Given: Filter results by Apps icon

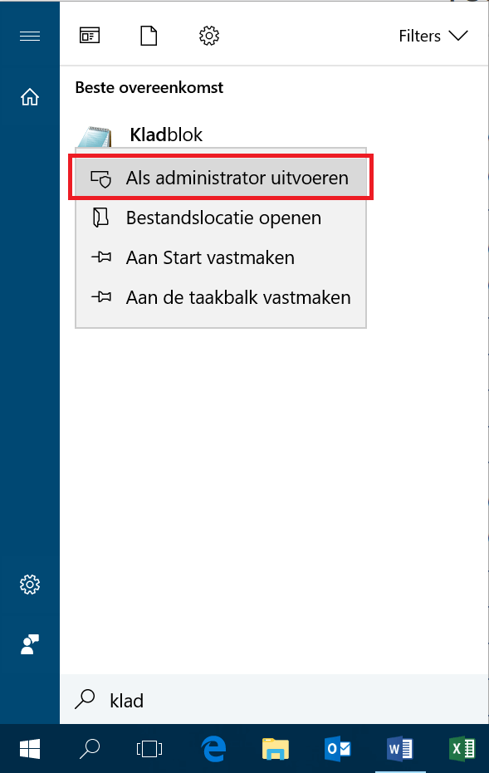Looking at the screenshot, I should tap(90, 36).
